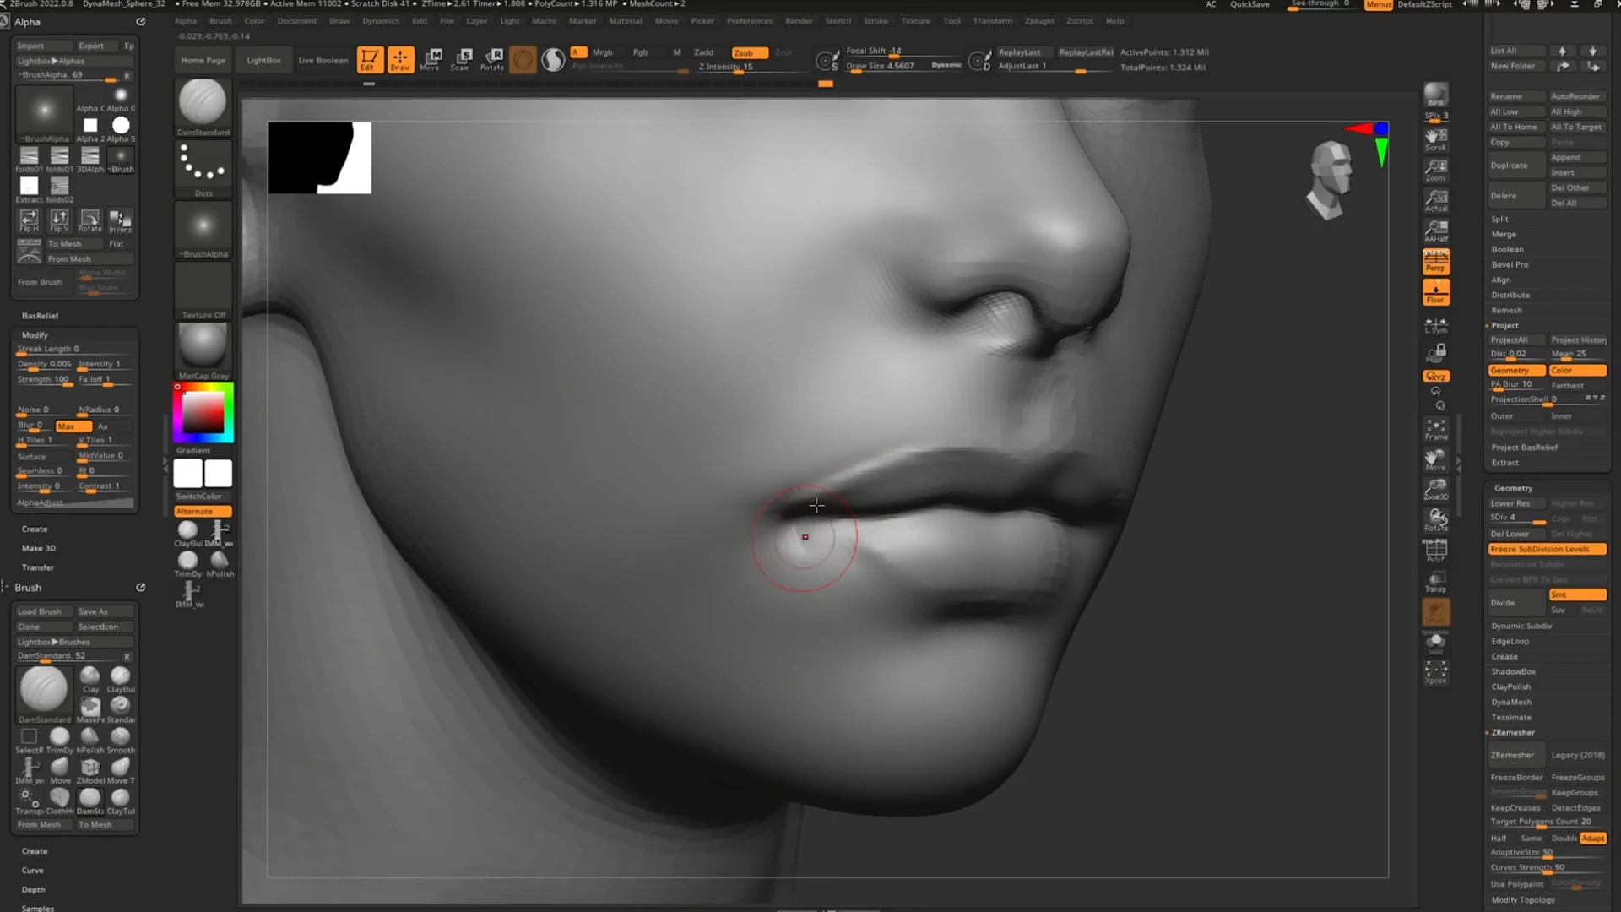1621x912 pixels.
Task: Click the Duplicate subtool button
Action: tap(1515, 166)
